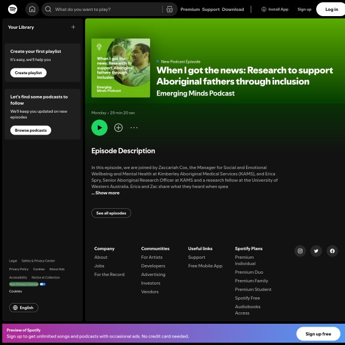Viewport: 345px width, 345px height.
Task: Open Emerging Minds Podcast show link
Action: pyautogui.click(x=195, y=93)
